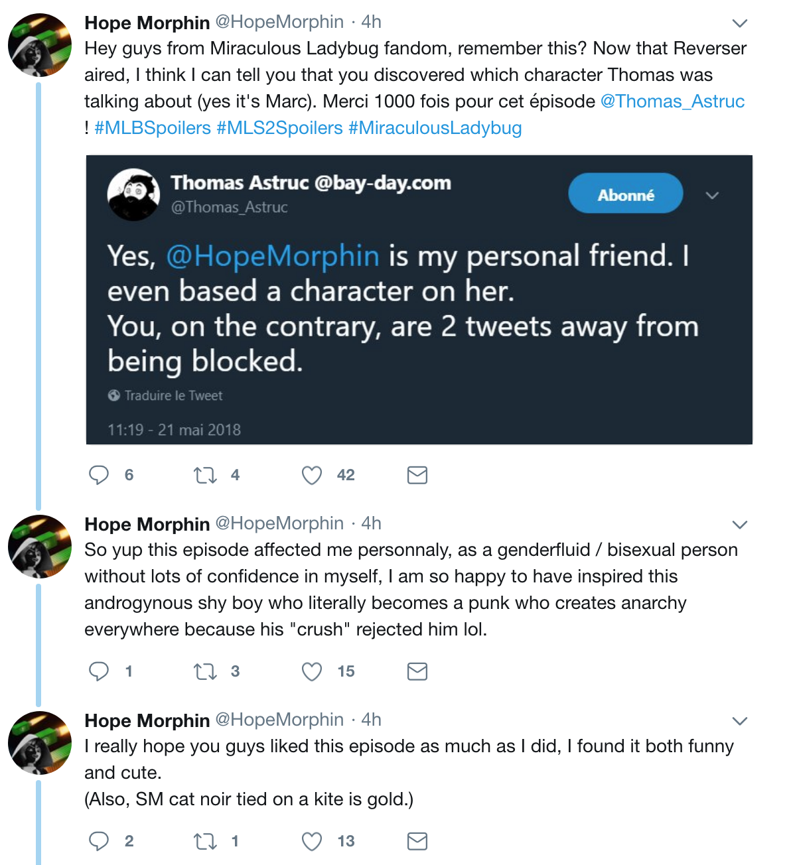Open the #MiraculousLadybug hashtag
791x865 pixels.
435,128
